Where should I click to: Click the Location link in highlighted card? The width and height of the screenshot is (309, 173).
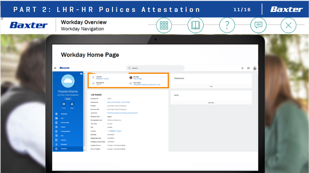coord(103,79)
